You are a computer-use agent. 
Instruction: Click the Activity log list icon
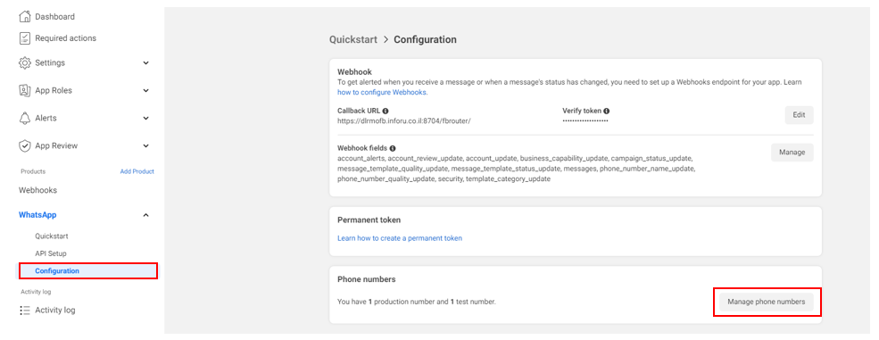point(25,310)
